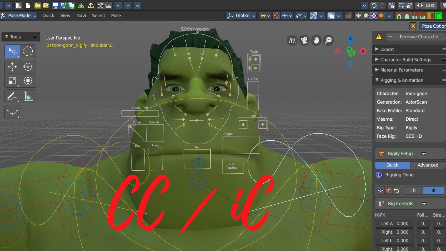Open the Quick menu
446x251 pixels.
pyautogui.click(x=48, y=16)
